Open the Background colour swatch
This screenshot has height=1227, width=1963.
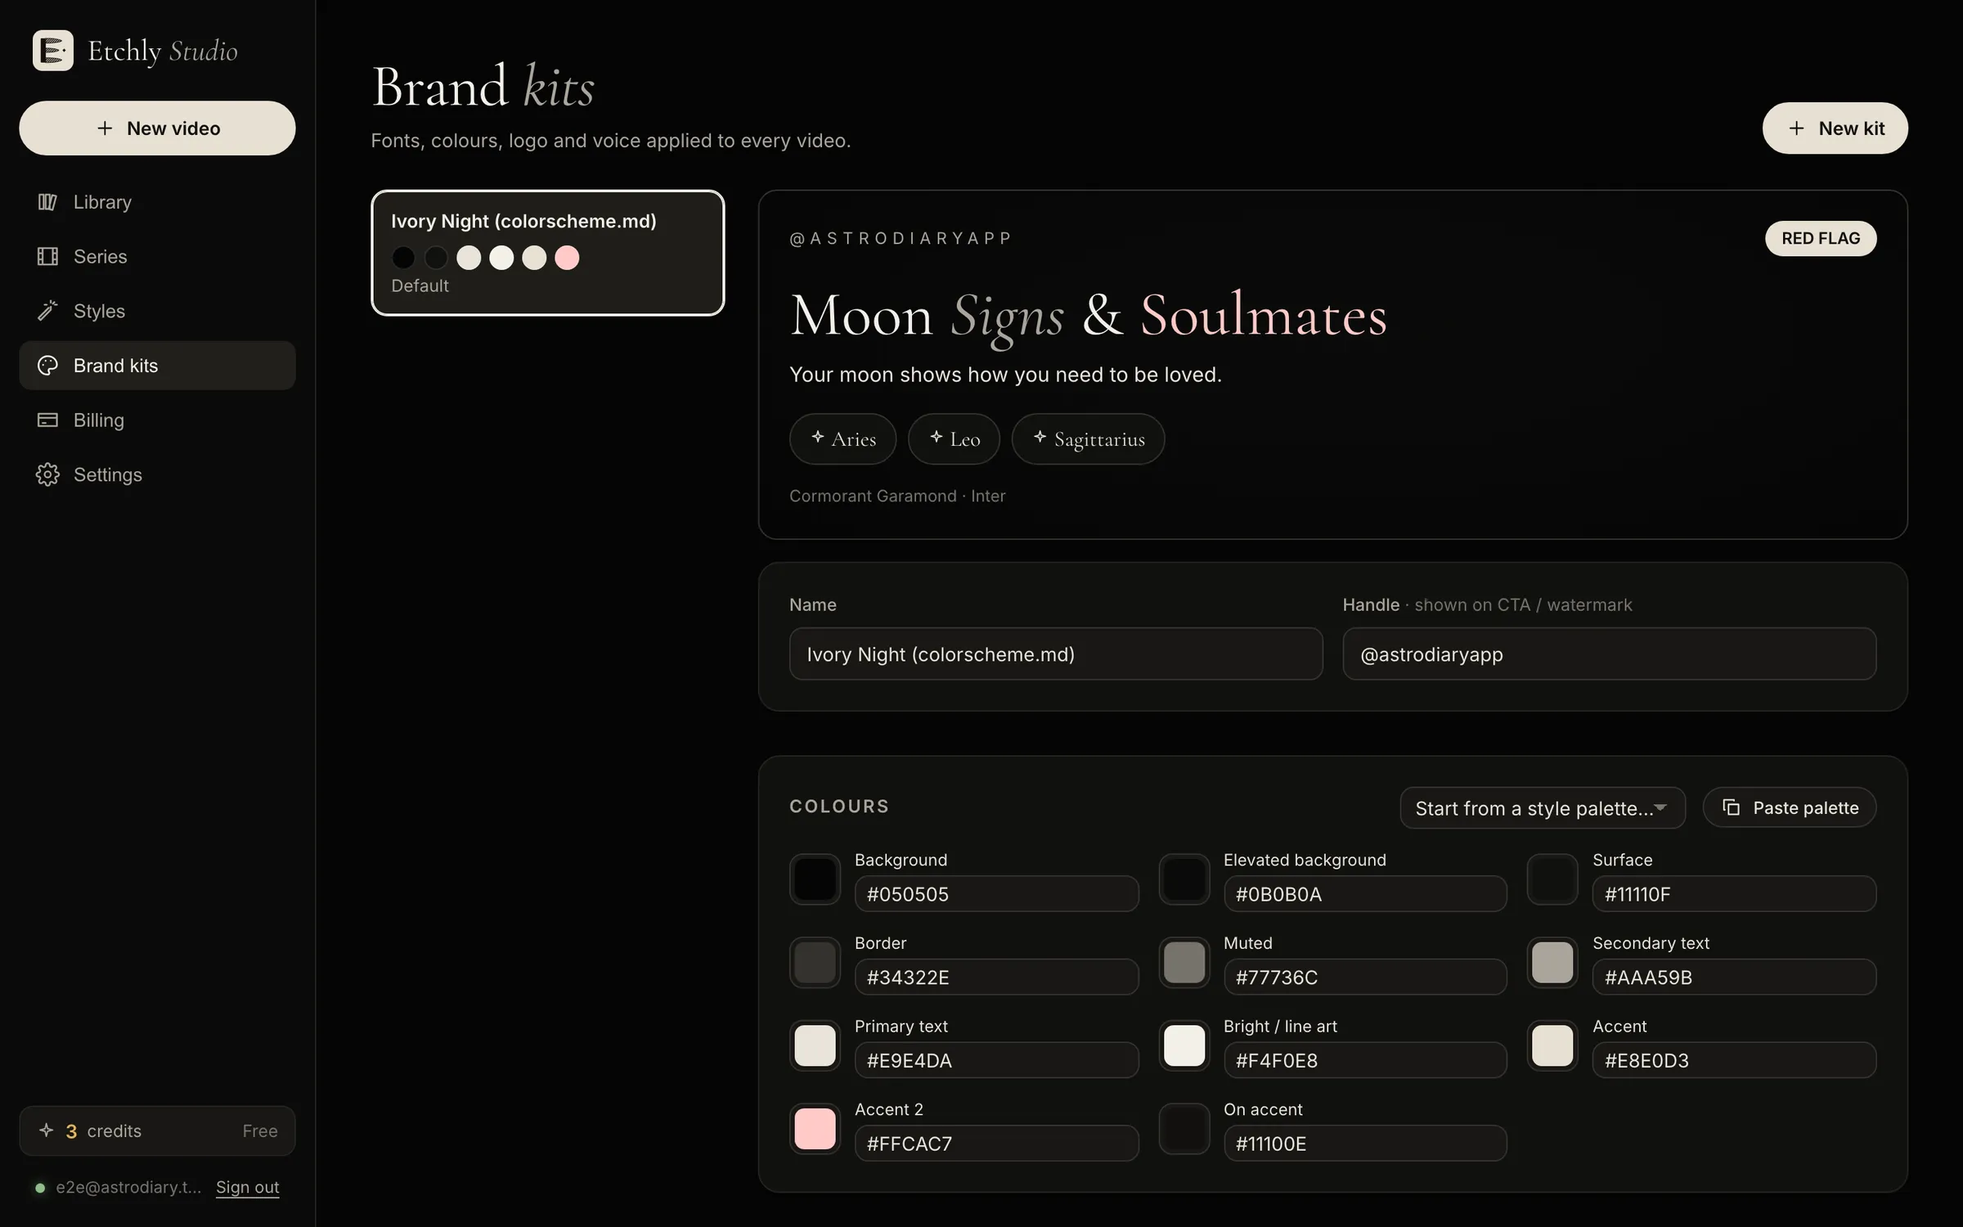point(815,879)
